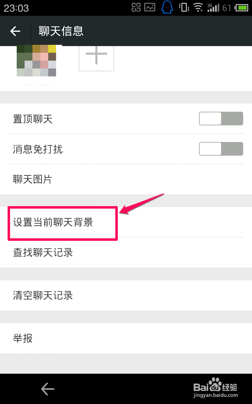Tap the vibrate mode status icon
Viewport: 252px width, 404px height.
(x=184, y=8)
